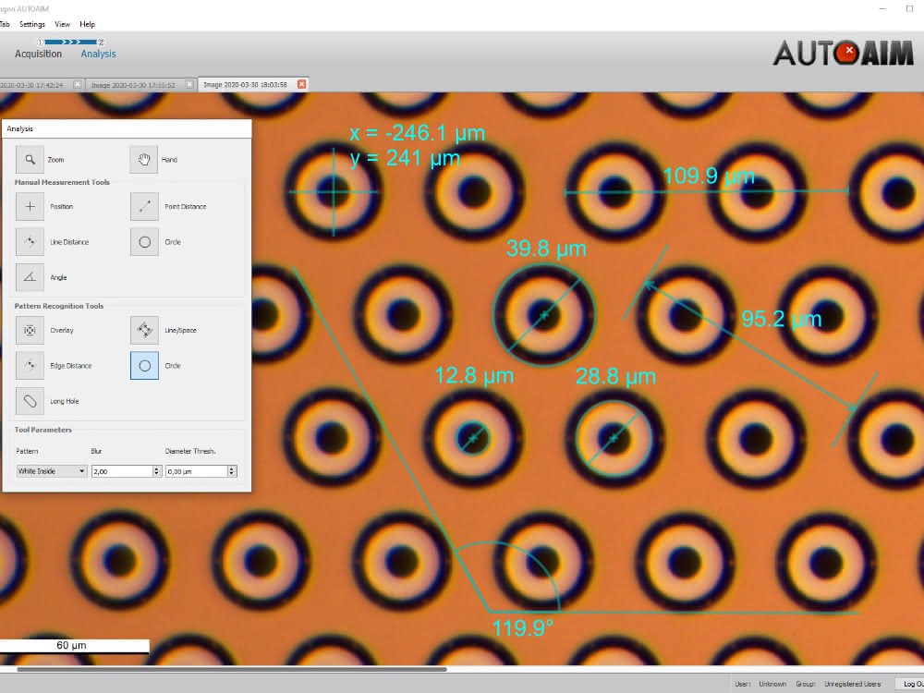Select the Angle measurement tool
Screen dimensions: 924x693
(x=30, y=277)
